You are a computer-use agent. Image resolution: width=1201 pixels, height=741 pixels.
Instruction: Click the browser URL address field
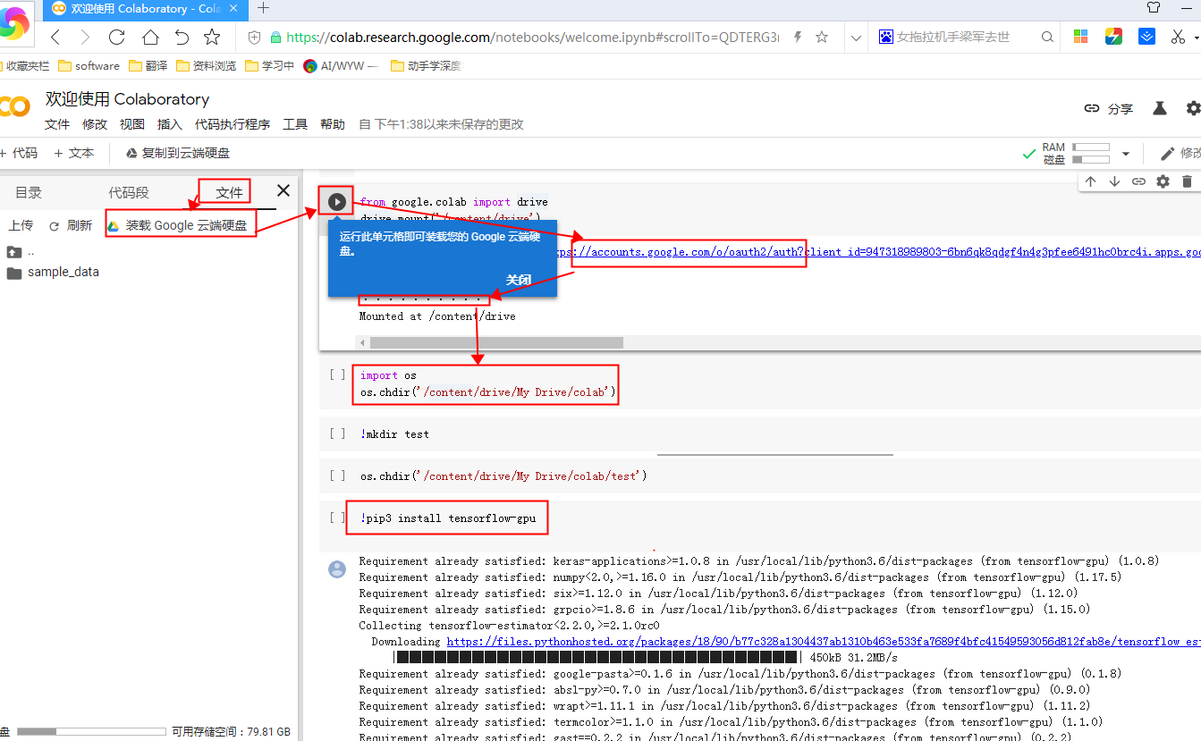pyautogui.click(x=532, y=38)
